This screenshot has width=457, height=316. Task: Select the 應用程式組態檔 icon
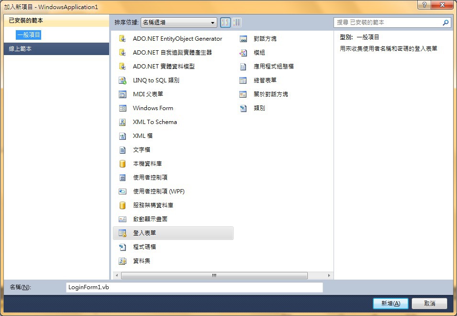point(243,67)
